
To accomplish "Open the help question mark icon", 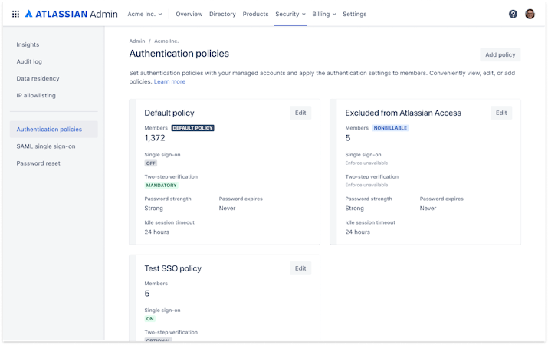I will [513, 14].
